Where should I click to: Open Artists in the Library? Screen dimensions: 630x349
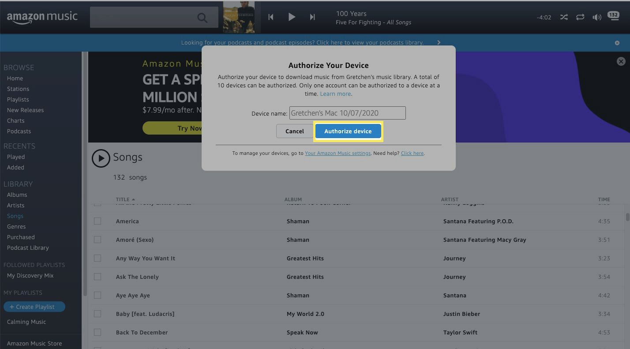(x=15, y=205)
